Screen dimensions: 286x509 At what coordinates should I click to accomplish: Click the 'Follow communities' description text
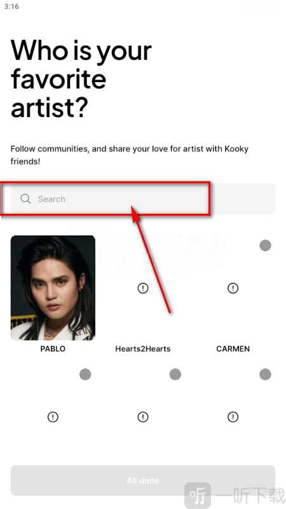[x=130, y=155]
